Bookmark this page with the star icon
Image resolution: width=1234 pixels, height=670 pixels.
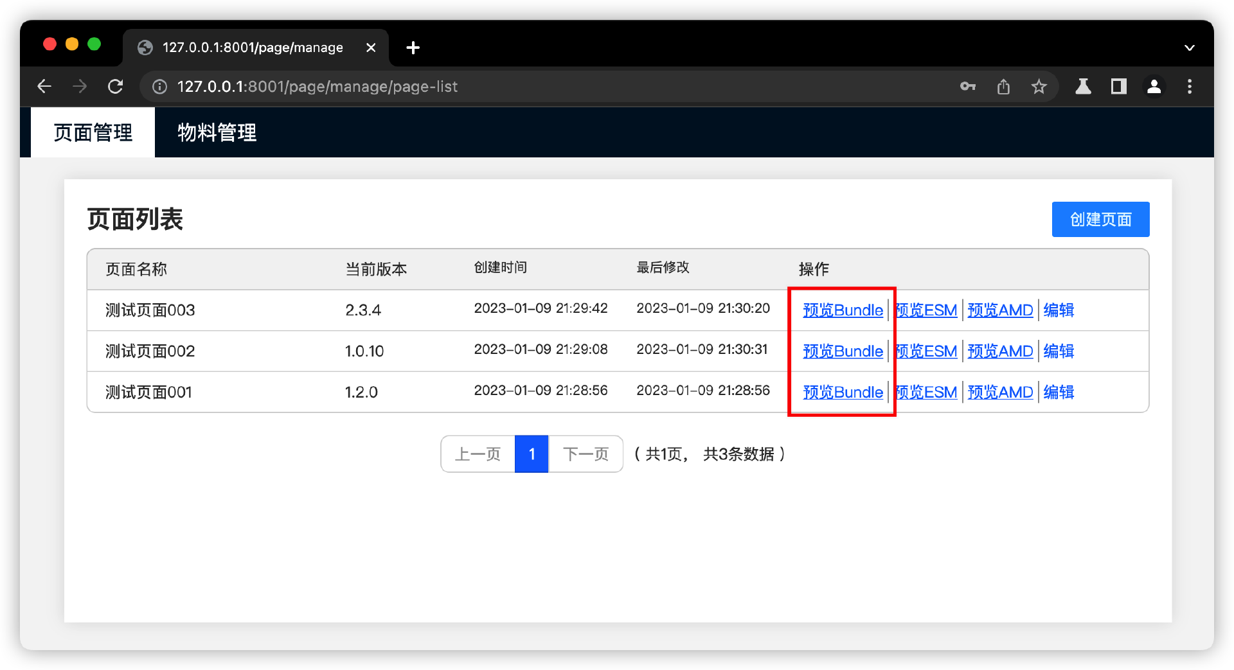[1039, 87]
